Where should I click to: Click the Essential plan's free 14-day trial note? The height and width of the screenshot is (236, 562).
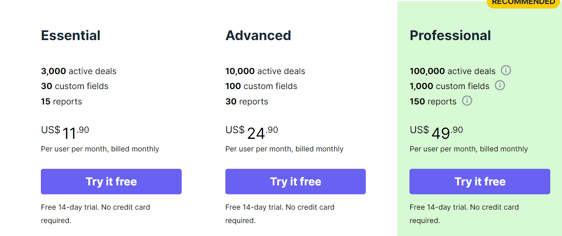(95, 214)
